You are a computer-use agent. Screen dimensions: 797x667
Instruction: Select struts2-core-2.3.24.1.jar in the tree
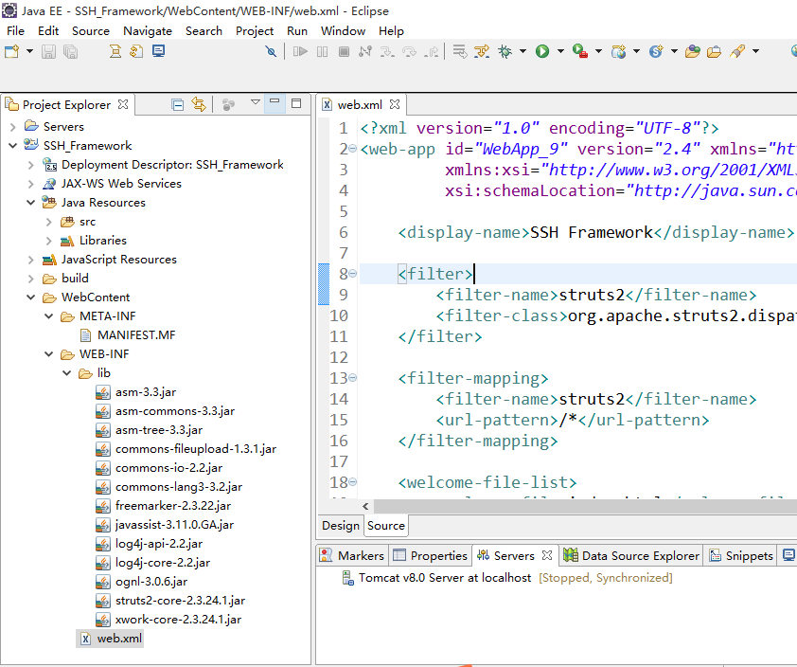coord(170,601)
